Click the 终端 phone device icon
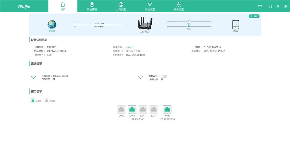This screenshot has width=290, height=141. 236,25
